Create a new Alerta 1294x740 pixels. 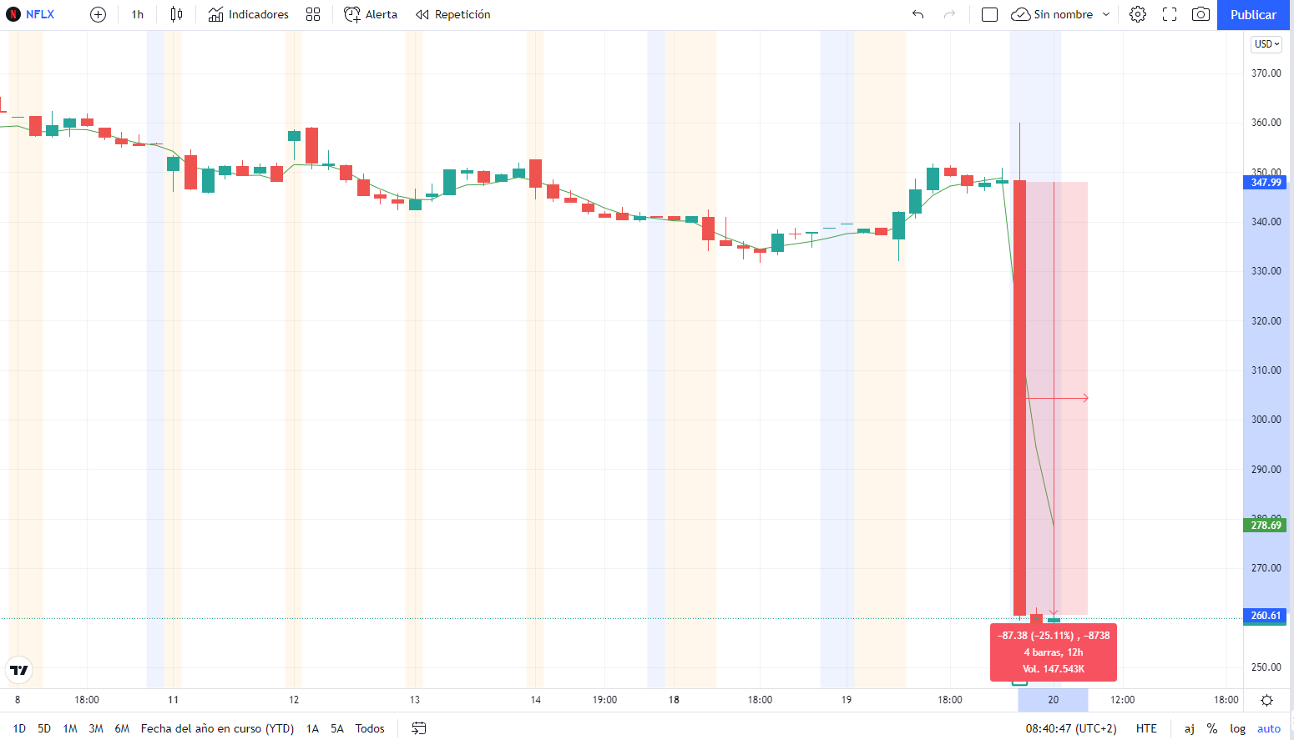click(x=371, y=15)
